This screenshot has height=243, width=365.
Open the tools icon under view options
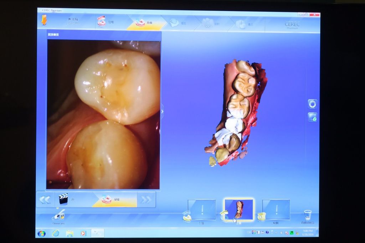pos(312,117)
